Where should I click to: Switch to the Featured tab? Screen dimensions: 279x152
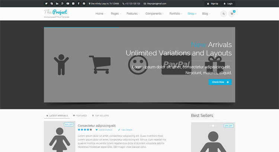pyautogui.click(x=80, y=116)
